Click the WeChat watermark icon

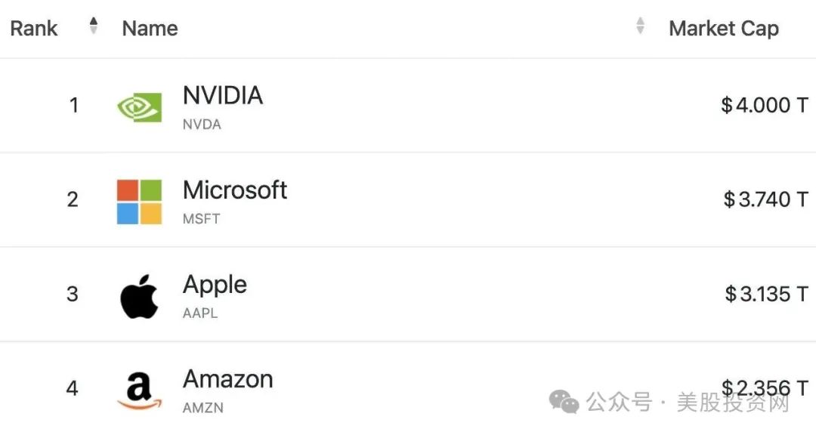coord(564,402)
